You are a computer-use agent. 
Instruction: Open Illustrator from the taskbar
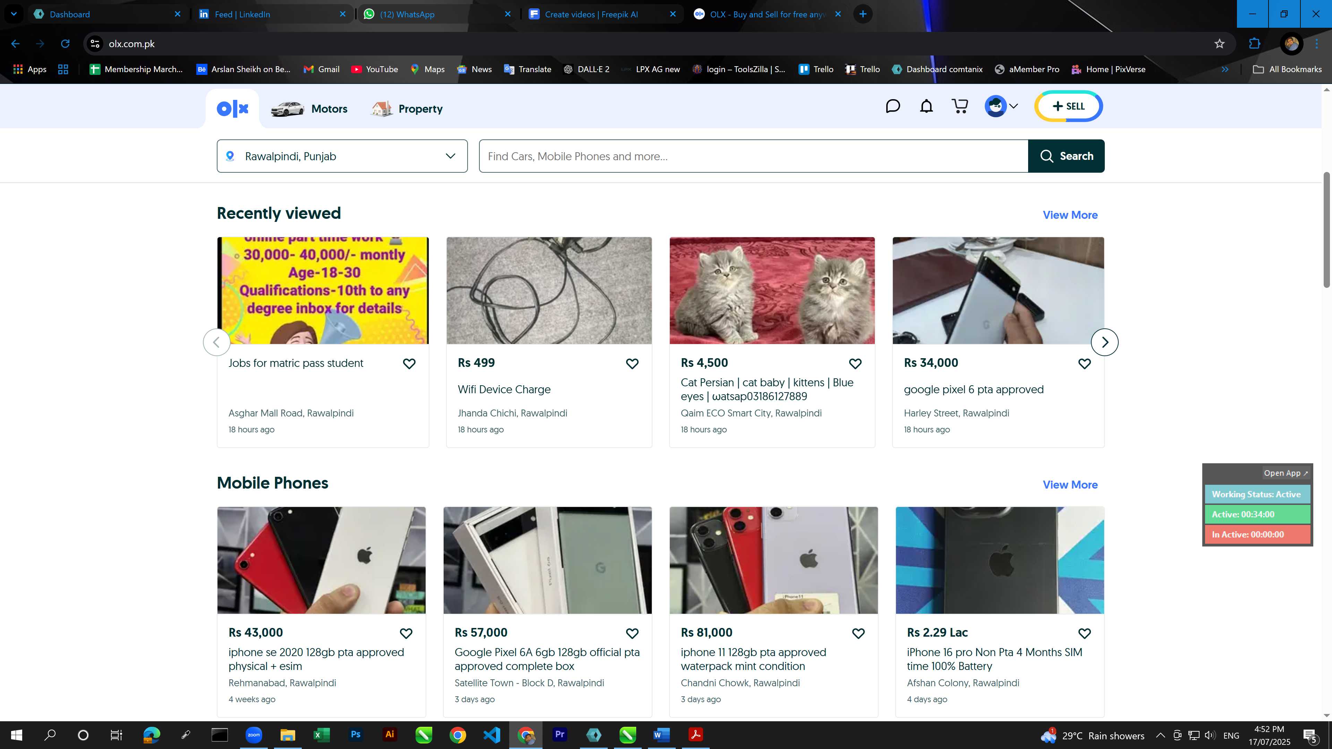coord(389,734)
